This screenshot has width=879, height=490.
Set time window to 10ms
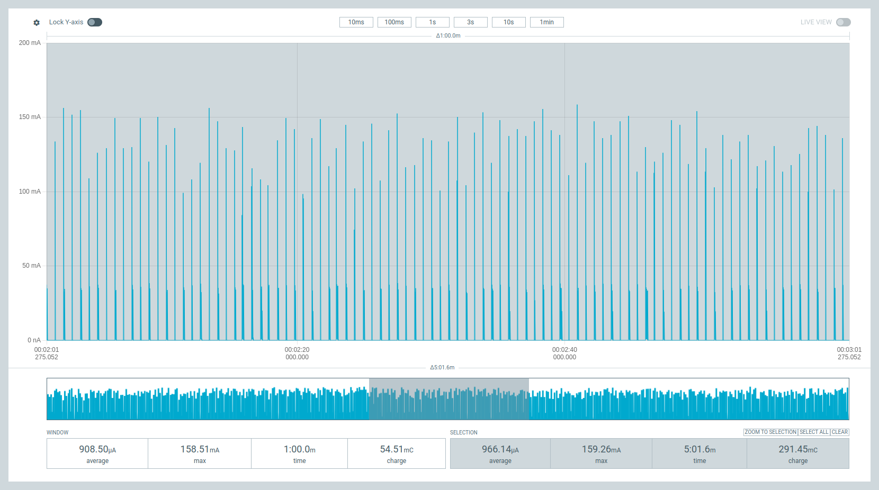click(356, 22)
